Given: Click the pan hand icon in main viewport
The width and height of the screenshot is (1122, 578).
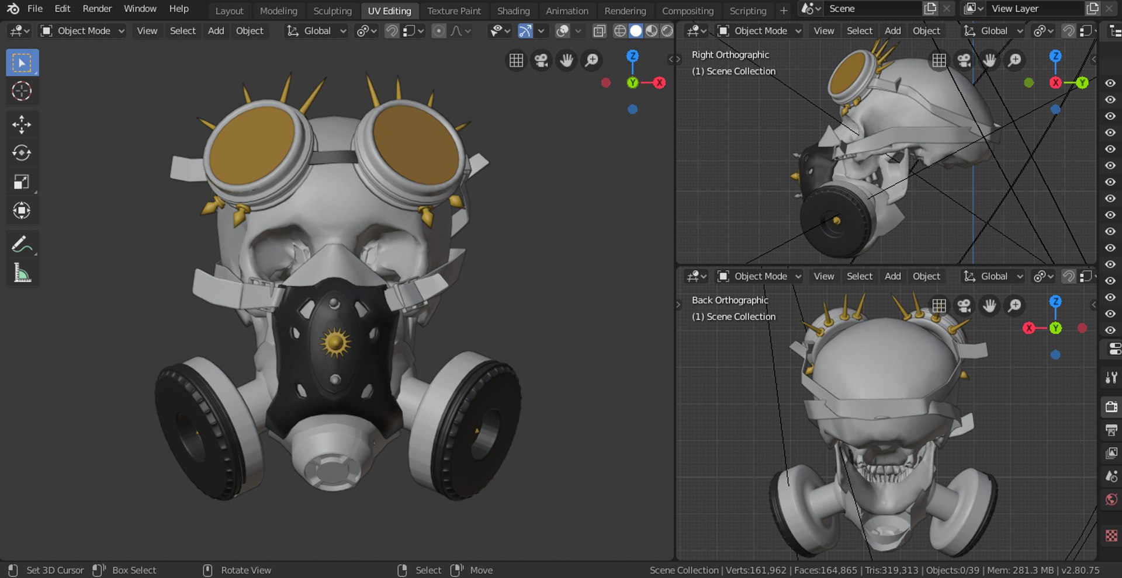Looking at the screenshot, I should click(x=566, y=60).
